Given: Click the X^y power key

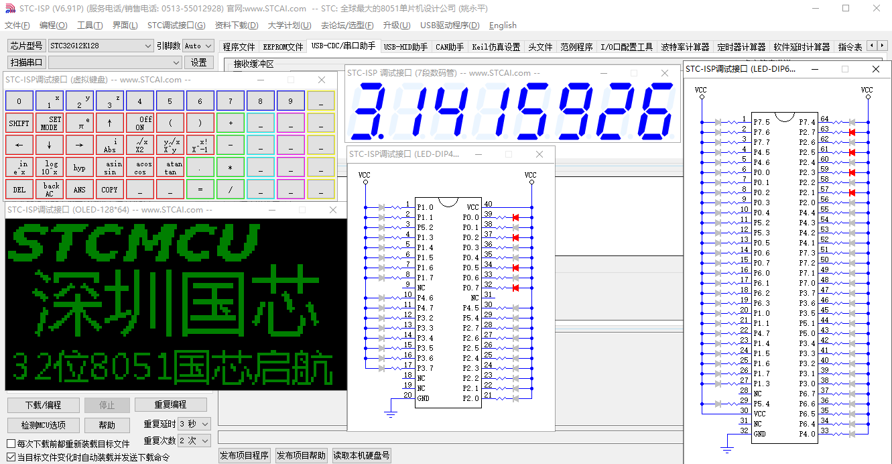Looking at the screenshot, I should 170,146.
